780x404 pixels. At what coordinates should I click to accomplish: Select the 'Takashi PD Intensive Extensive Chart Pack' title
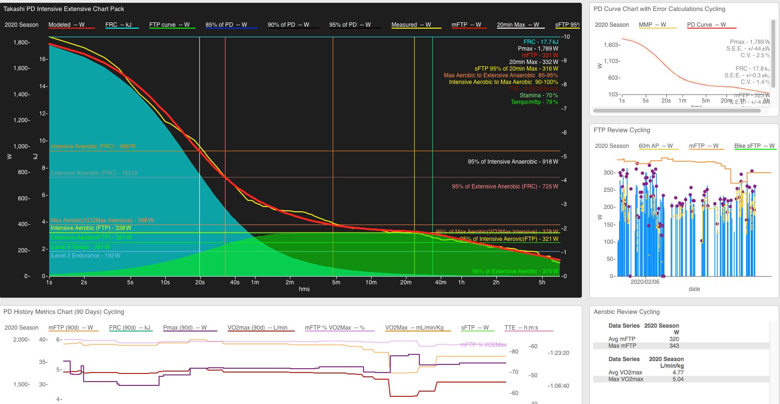pyautogui.click(x=64, y=9)
